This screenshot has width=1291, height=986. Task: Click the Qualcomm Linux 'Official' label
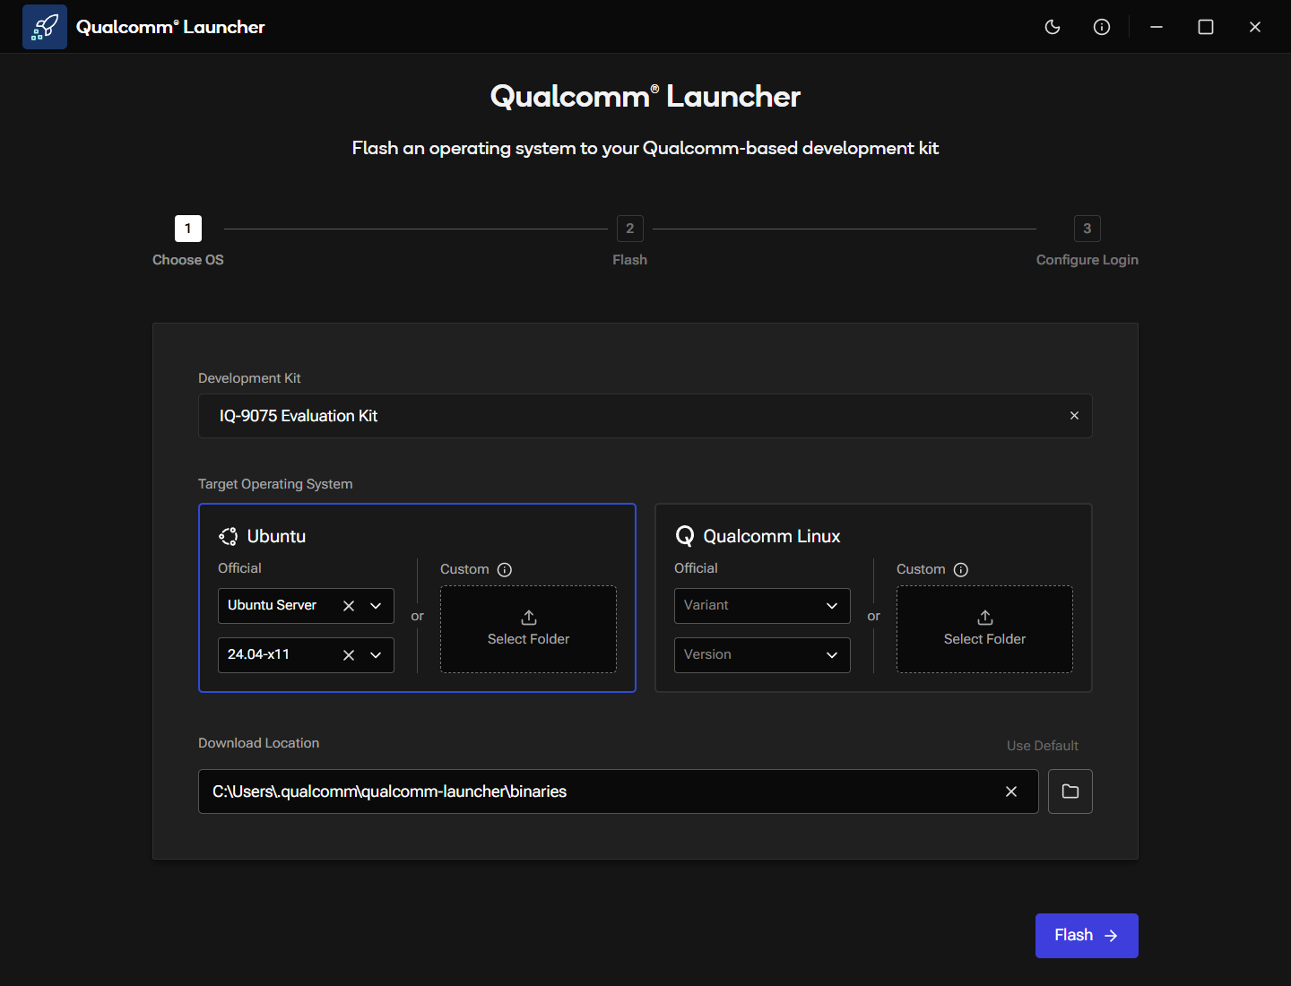(696, 568)
